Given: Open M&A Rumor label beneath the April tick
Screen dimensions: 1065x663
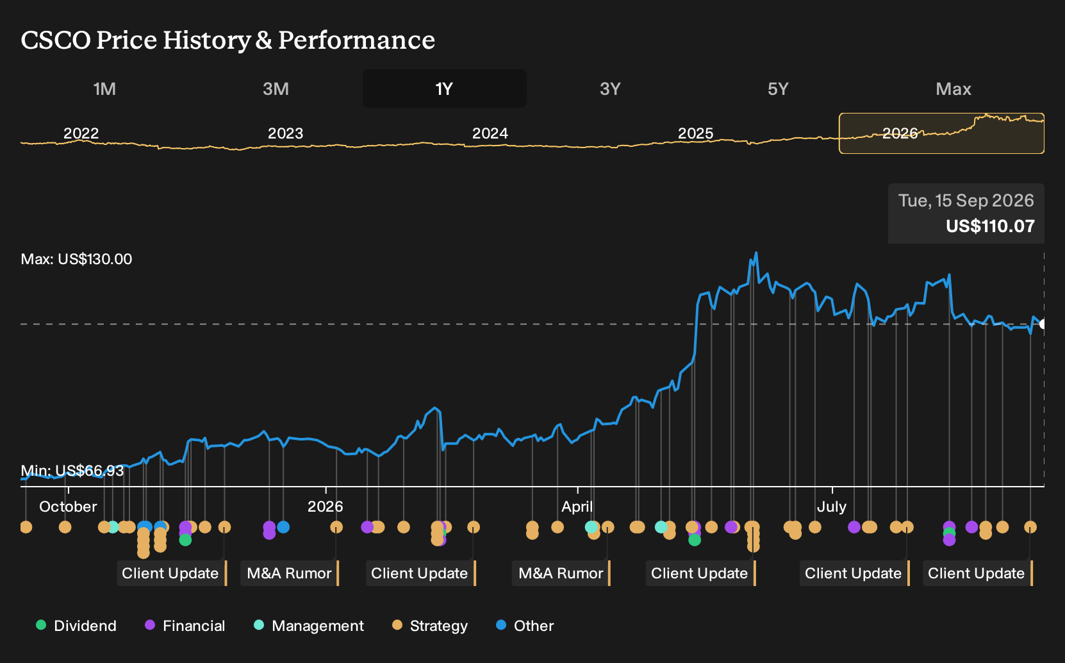Looking at the screenshot, I should tap(561, 573).
